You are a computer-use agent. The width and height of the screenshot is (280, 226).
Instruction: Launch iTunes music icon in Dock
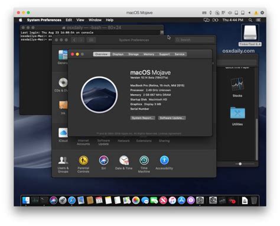(x=172, y=201)
